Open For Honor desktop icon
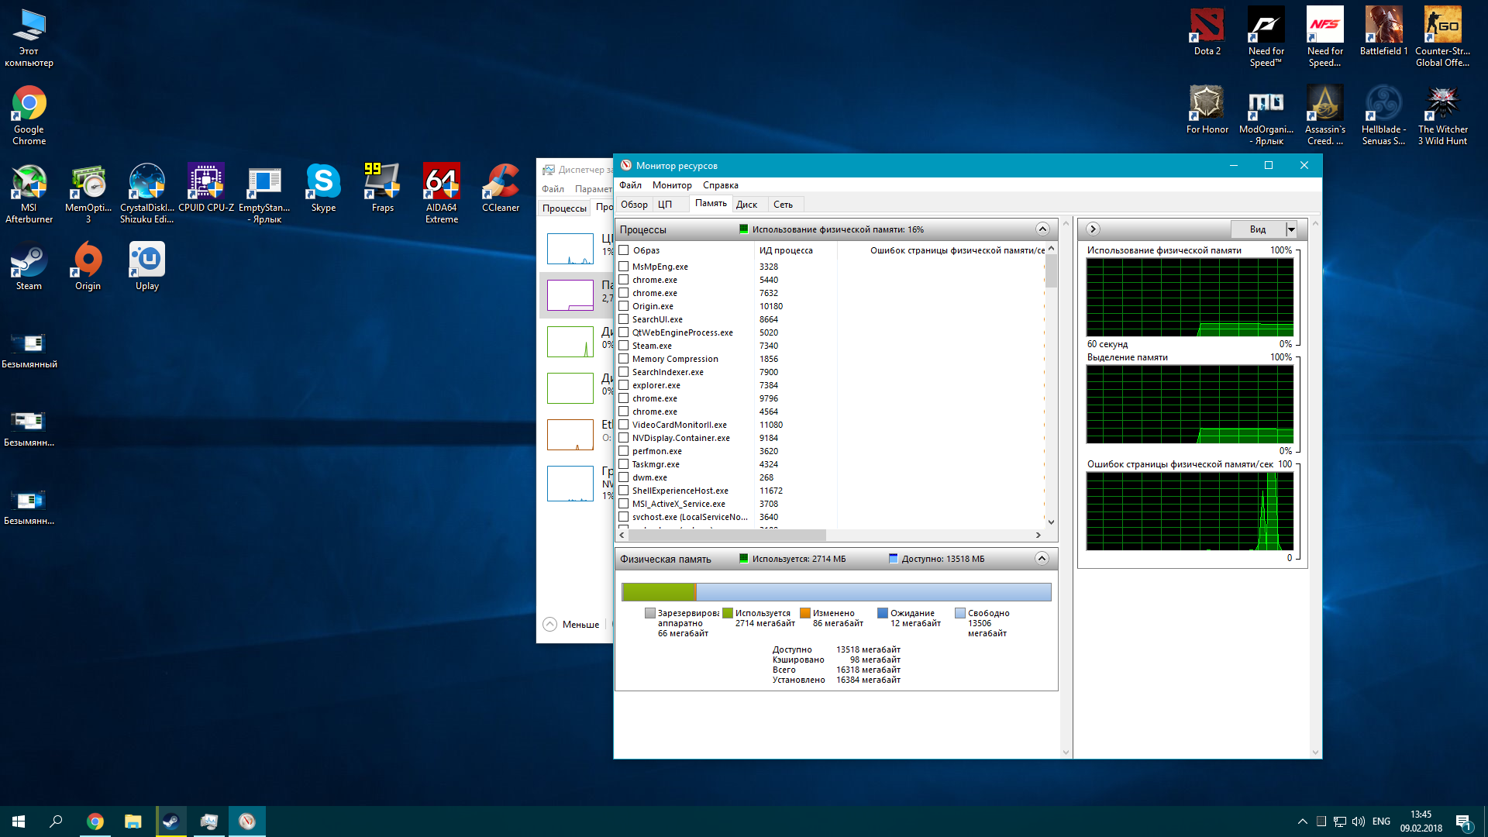Viewport: 1488px width, 837px height. (1207, 110)
